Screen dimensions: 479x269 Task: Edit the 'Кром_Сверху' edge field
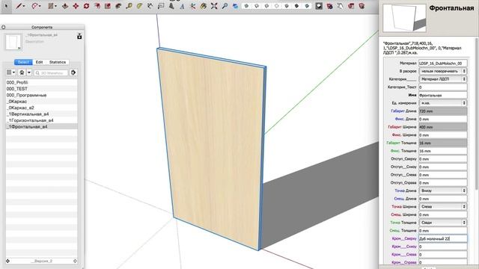click(x=442, y=238)
